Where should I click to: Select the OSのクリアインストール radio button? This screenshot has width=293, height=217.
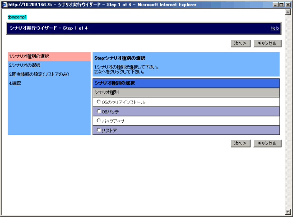(x=99, y=102)
